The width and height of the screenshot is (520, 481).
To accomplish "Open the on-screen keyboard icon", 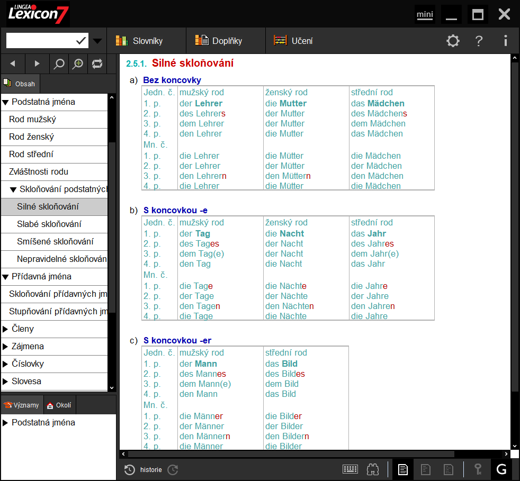I will (x=350, y=469).
